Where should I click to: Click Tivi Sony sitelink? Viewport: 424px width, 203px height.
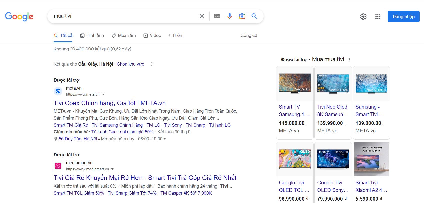tap(173, 125)
